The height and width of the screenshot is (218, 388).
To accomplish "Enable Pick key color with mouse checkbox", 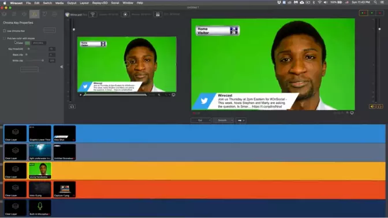I will (x=4, y=38).
